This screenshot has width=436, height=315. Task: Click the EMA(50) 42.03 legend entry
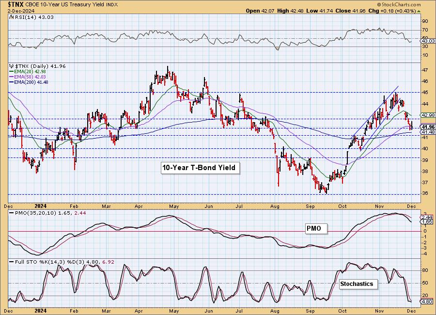click(28, 77)
